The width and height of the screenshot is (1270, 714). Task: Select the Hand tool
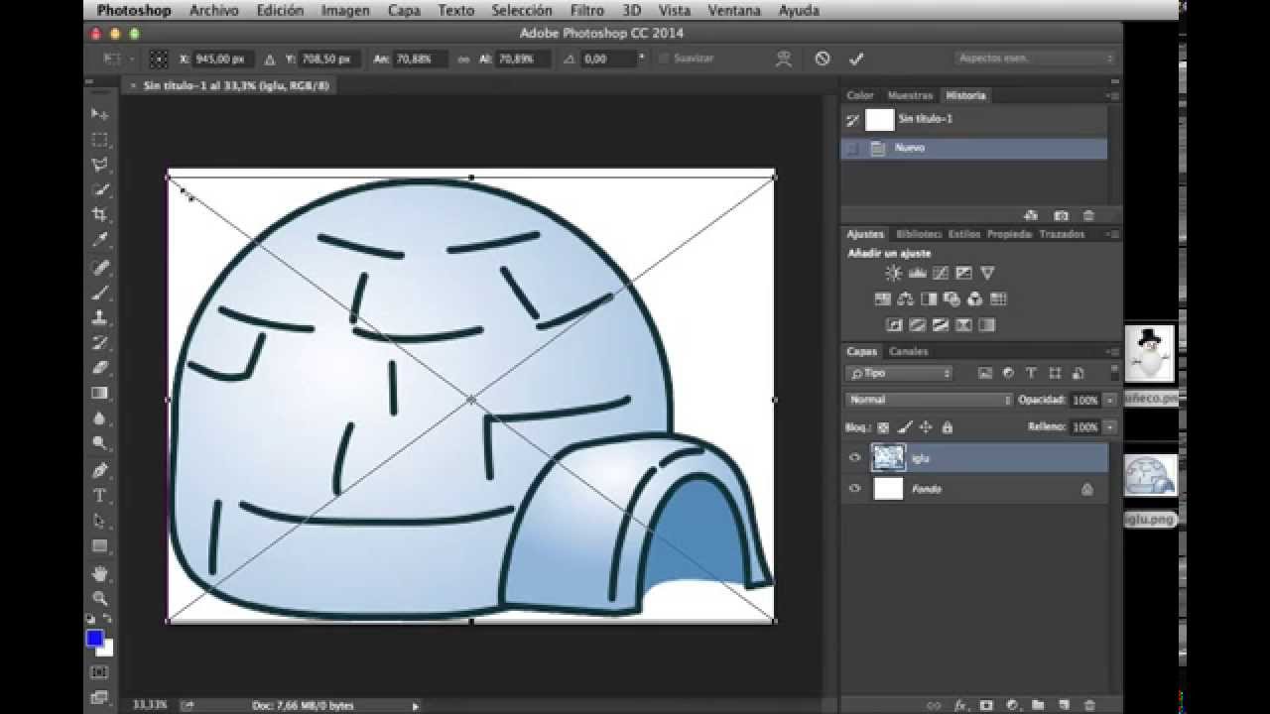[x=99, y=573]
